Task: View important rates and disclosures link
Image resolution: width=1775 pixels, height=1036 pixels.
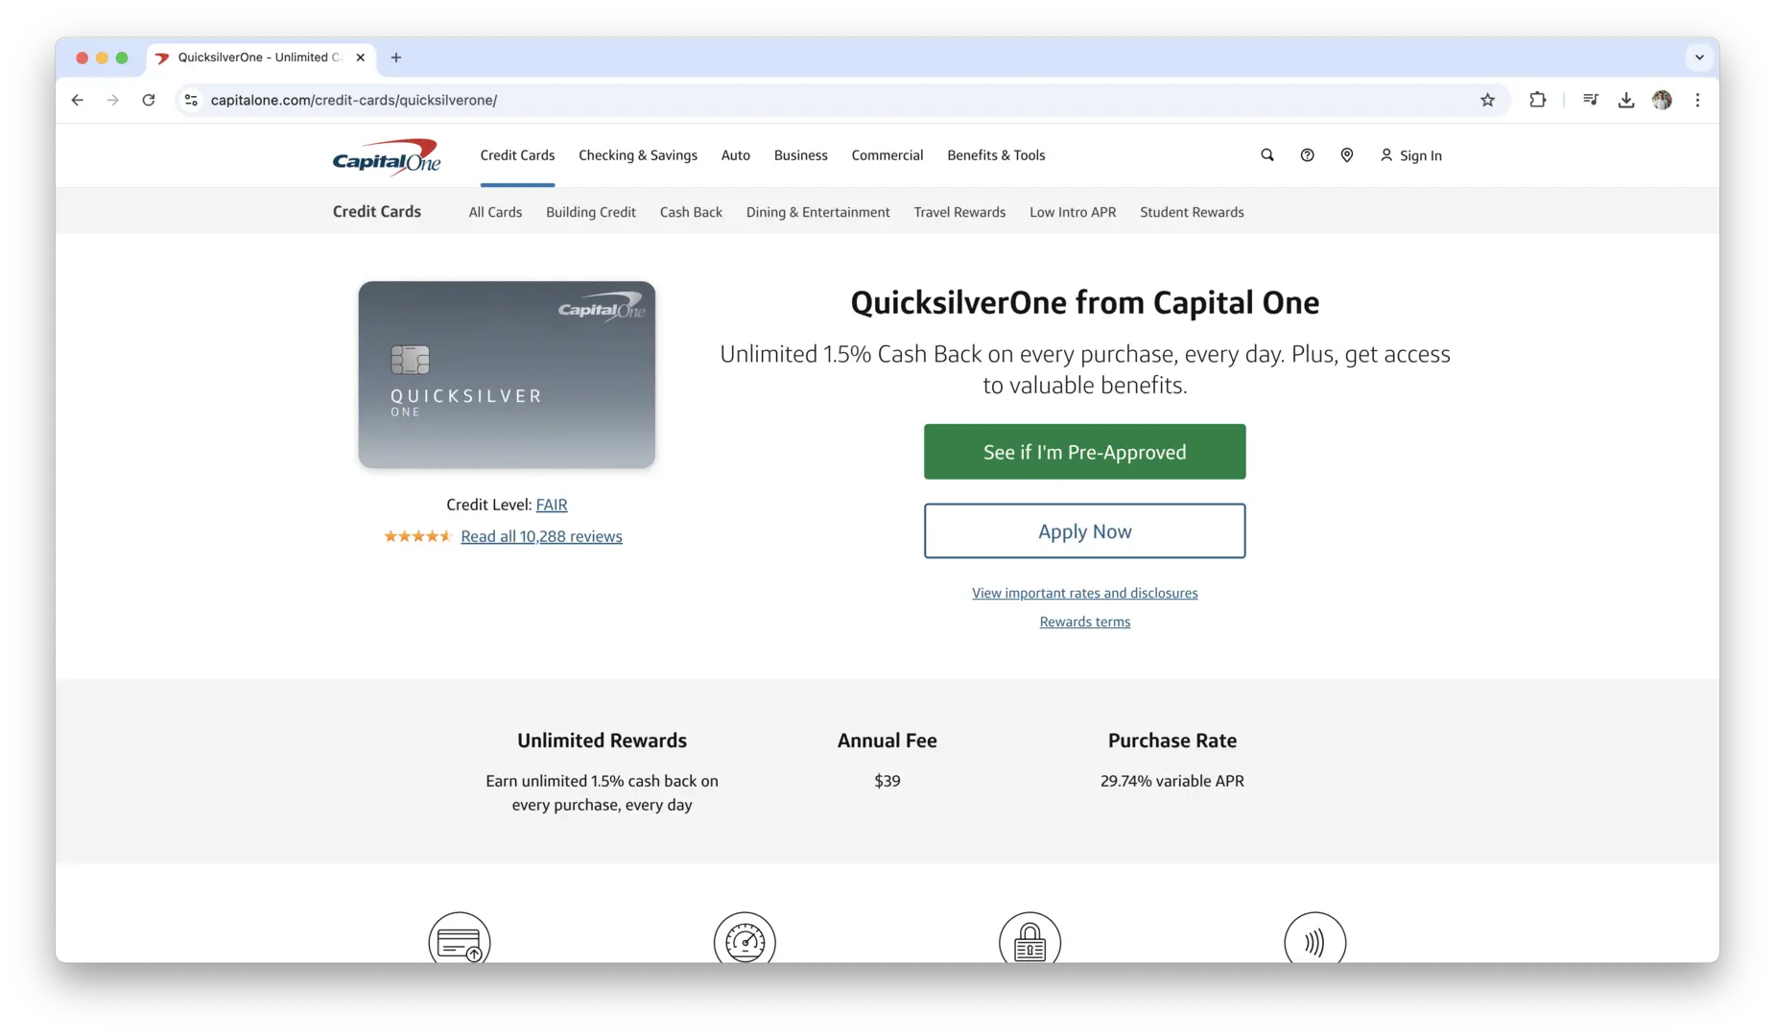Action: coord(1085,593)
